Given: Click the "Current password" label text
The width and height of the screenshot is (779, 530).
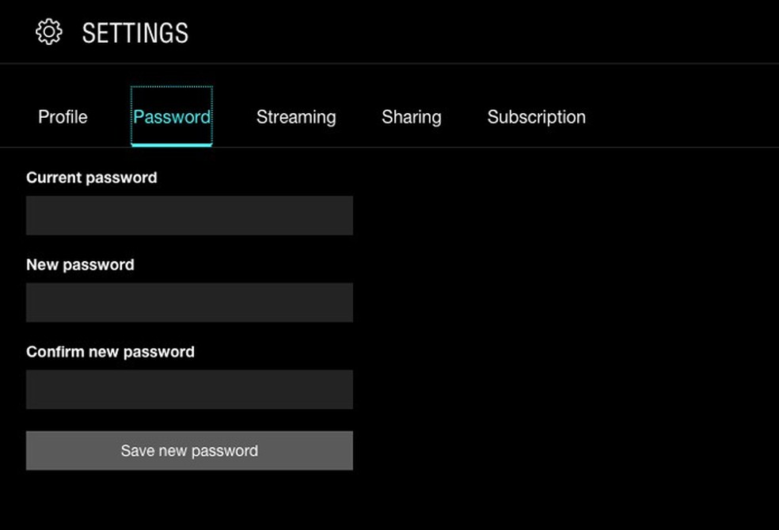Looking at the screenshot, I should [92, 178].
